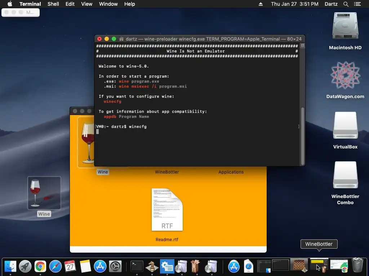The width and height of the screenshot is (369, 276).
Task: Open Finder from the Dock
Action: tap(10, 266)
